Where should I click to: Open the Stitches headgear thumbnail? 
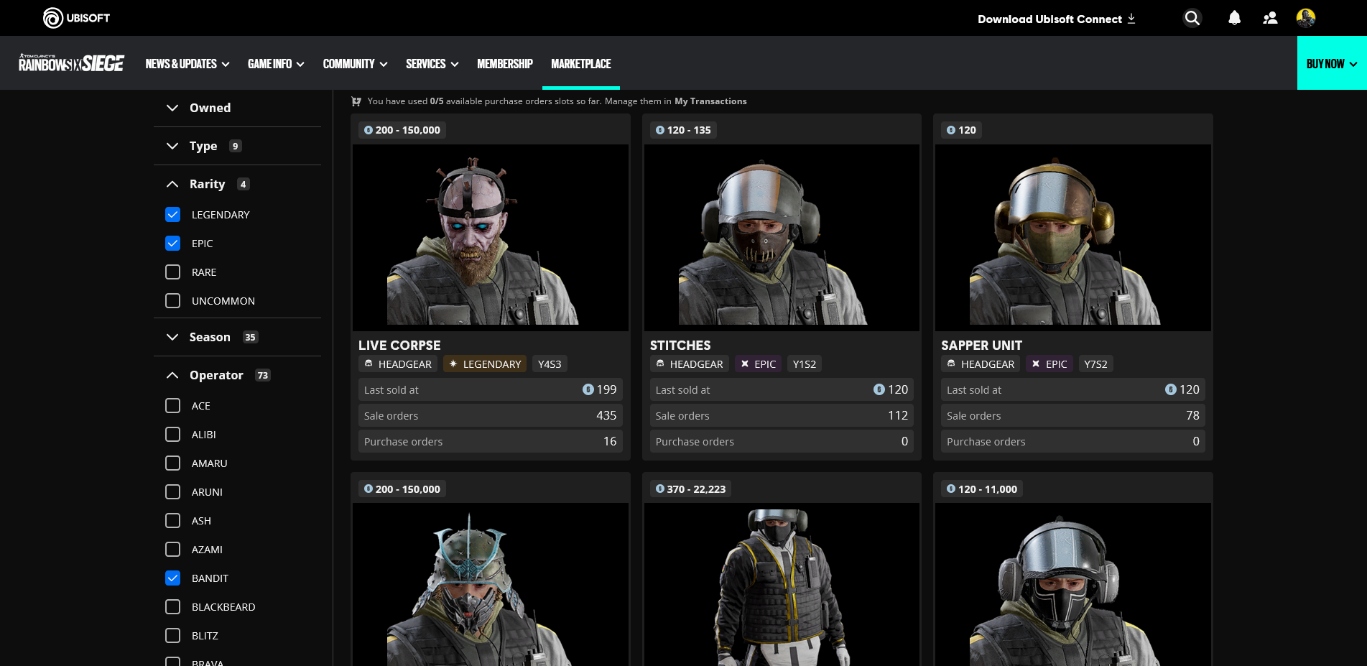(782, 238)
